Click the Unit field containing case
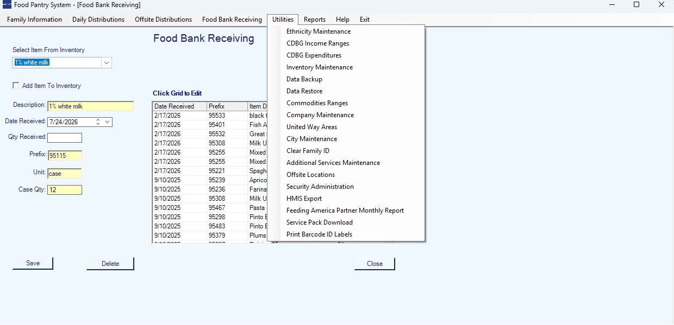The height and width of the screenshot is (325, 674). 64,174
